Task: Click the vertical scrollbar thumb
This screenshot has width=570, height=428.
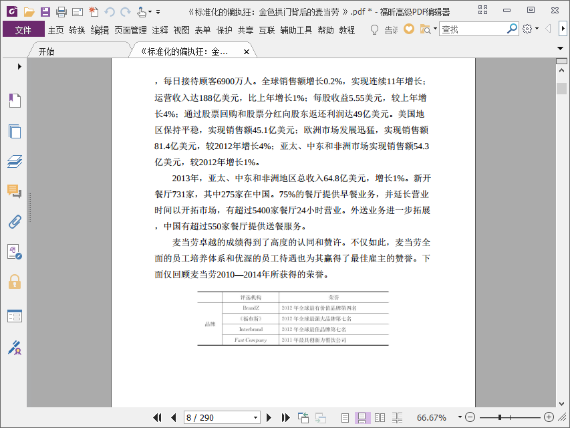Action: tap(561, 88)
